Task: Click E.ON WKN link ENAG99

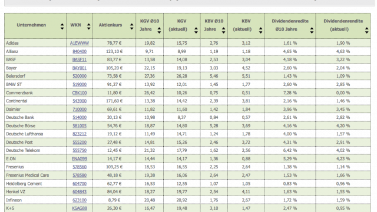Action: tap(80, 159)
